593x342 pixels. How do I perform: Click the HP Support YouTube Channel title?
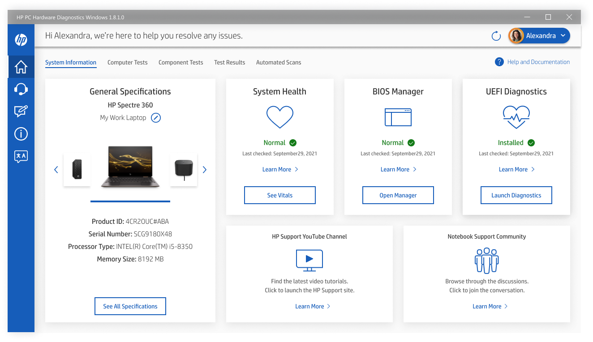pos(309,237)
